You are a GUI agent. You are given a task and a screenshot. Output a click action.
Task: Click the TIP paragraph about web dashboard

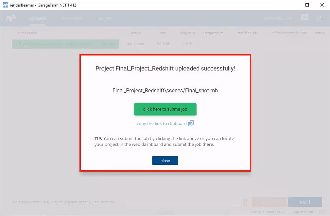coord(164,142)
